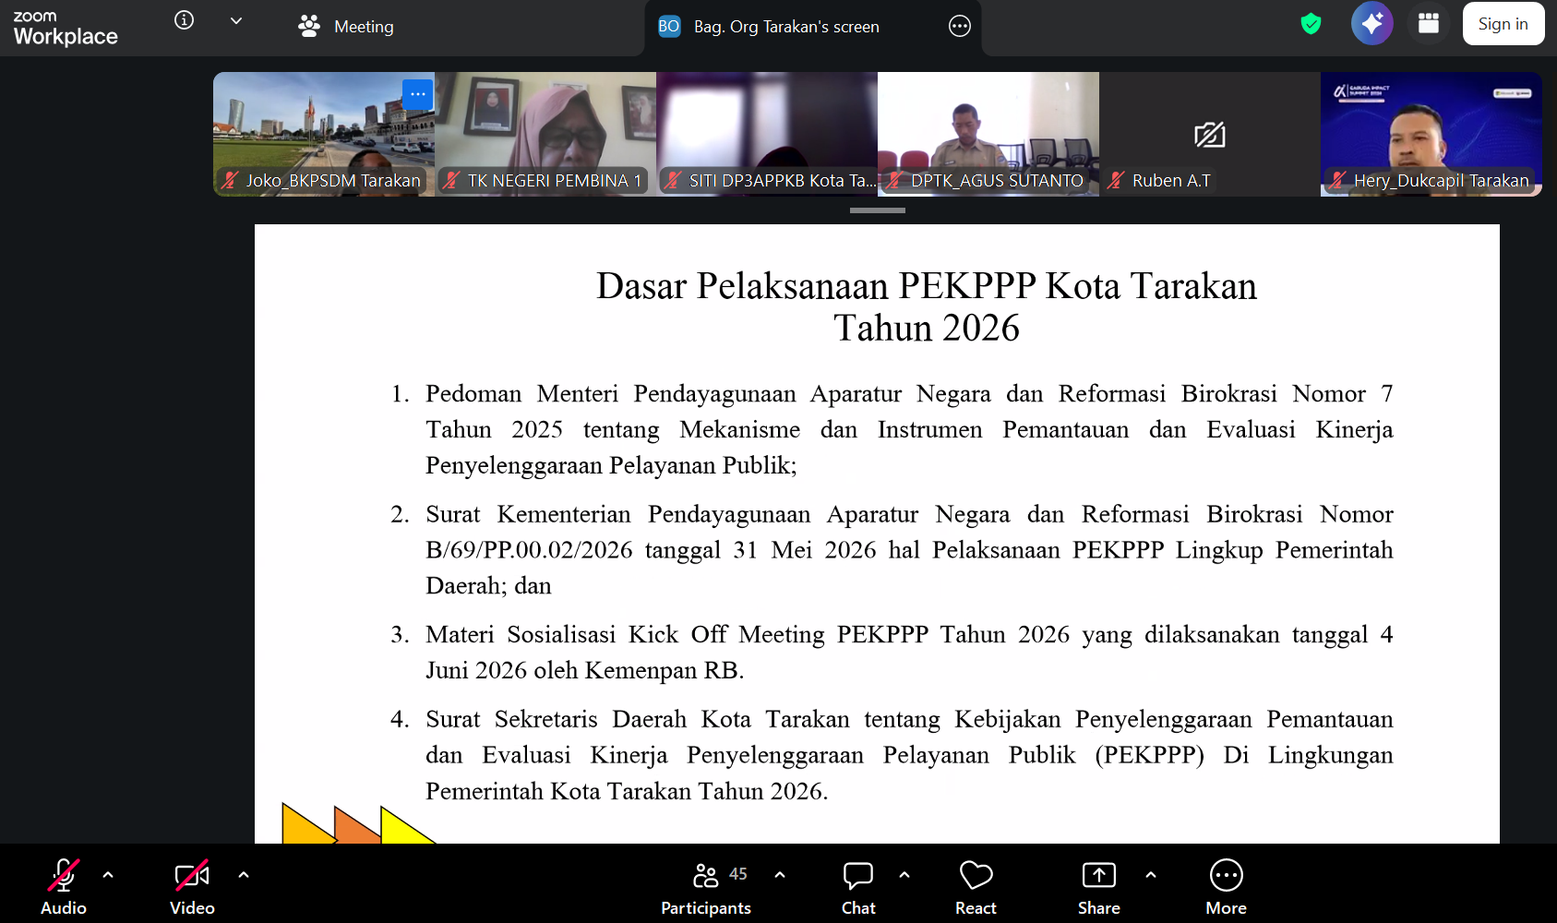Image resolution: width=1557 pixels, height=923 pixels.
Task: Click the camera-off icon on Ruben A.T tile
Action: pos(1210,135)
